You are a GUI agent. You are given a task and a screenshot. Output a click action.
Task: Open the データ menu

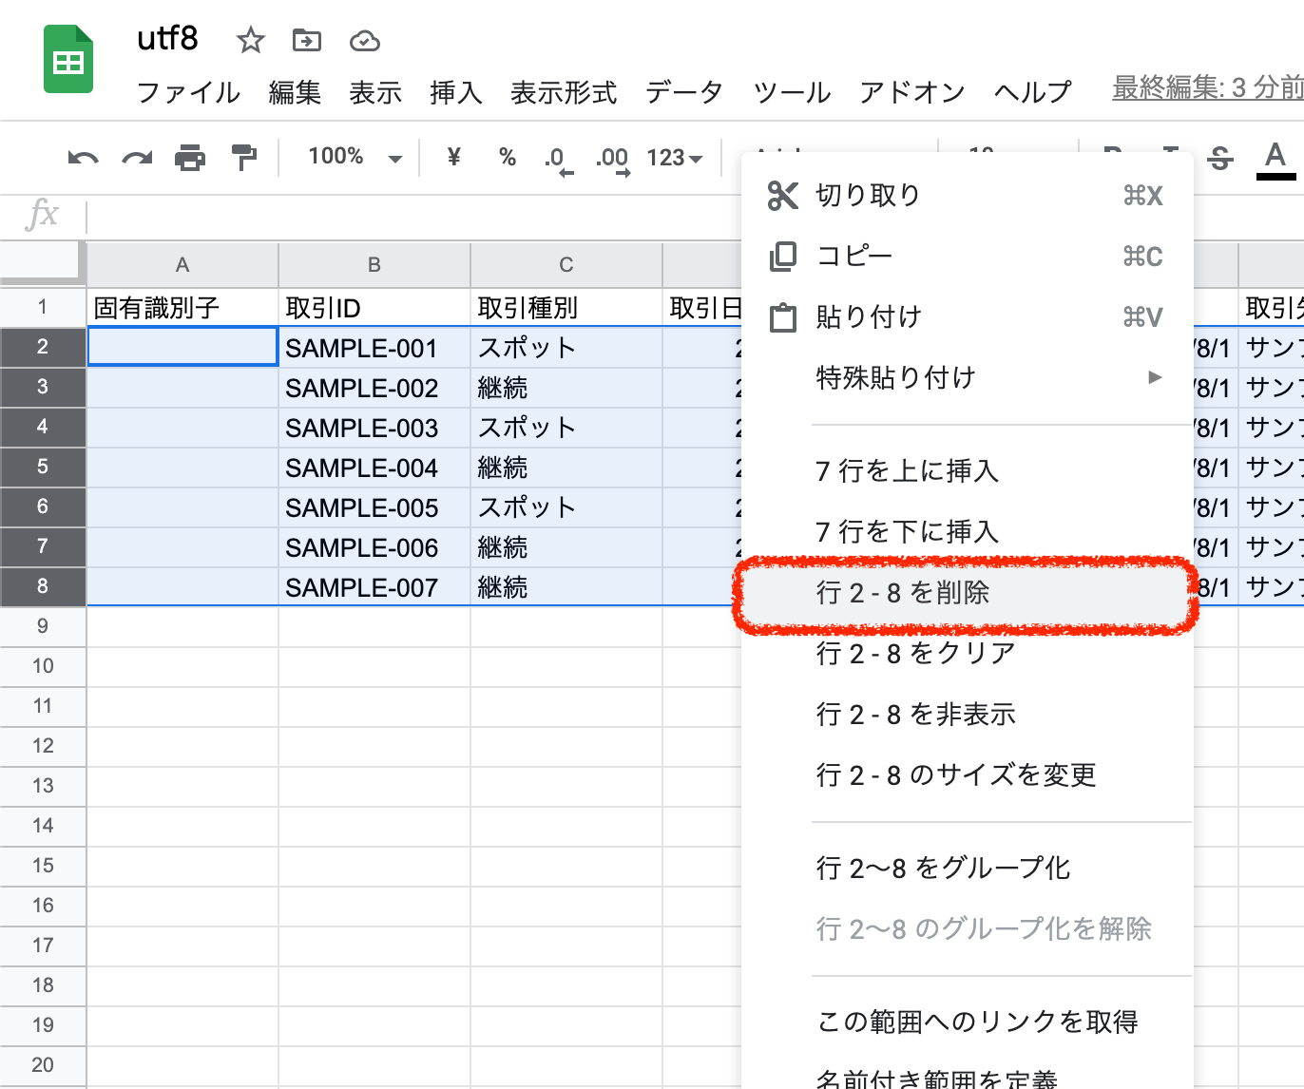pos(683,92)
